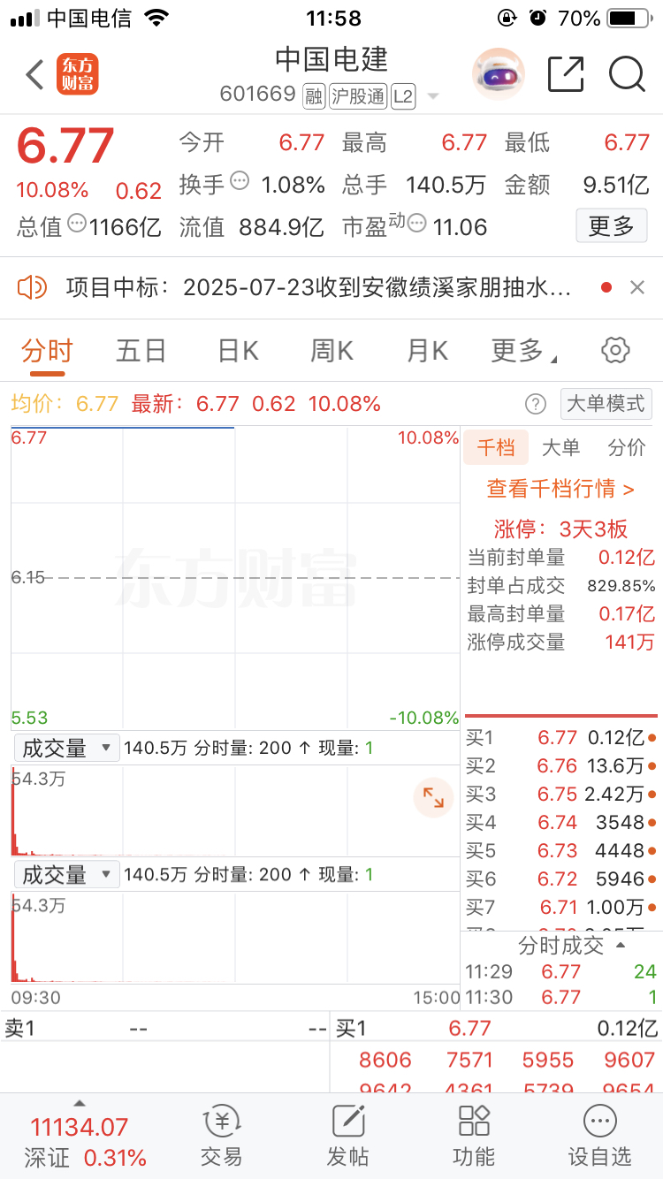Tap the L2 level badge
The height and width of the screenshot is (1179, 663).
(403, 95)
